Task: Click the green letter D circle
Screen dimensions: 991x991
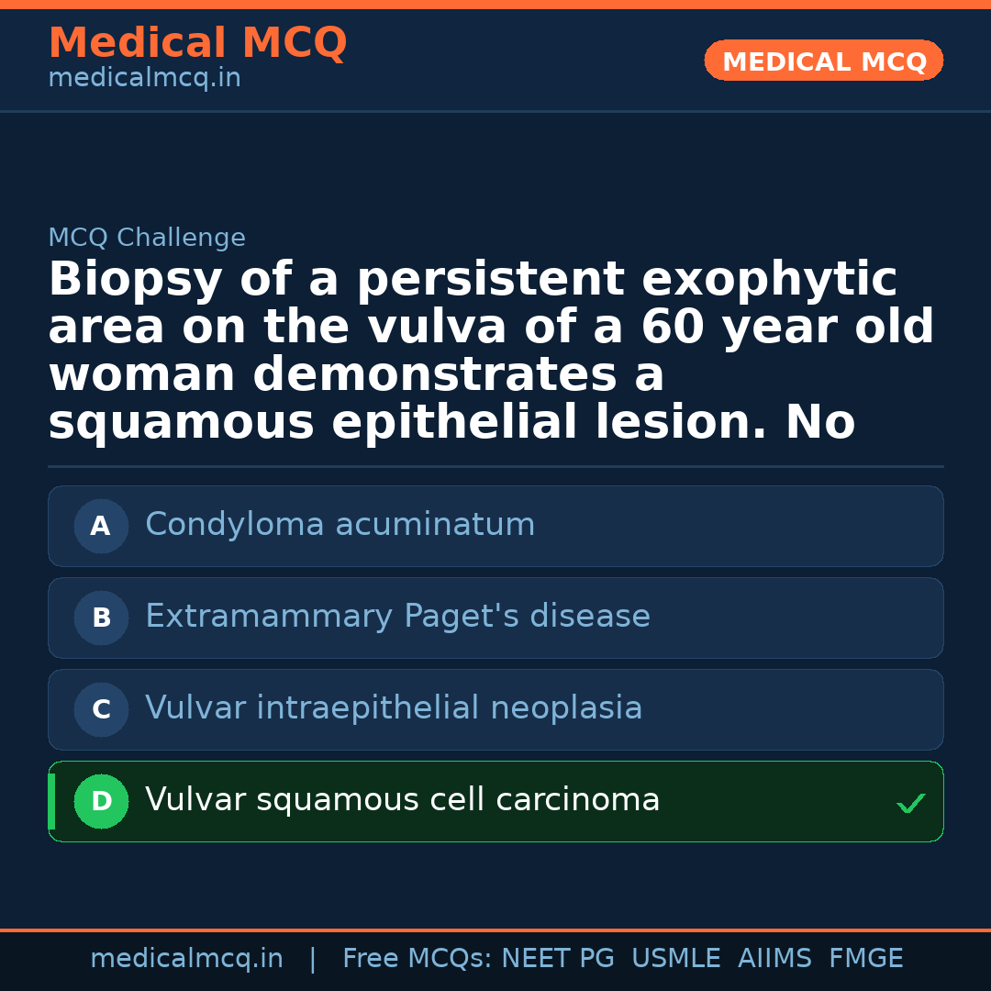Action: [101, 801]
